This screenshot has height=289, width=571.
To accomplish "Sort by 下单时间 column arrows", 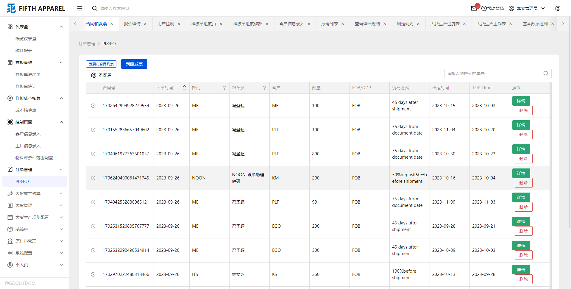I will pos(185,88).
